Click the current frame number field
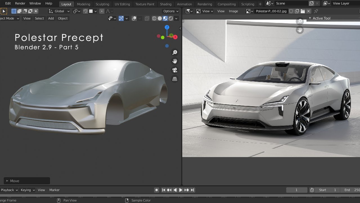 pyautogui.click(x=296, y=190)
